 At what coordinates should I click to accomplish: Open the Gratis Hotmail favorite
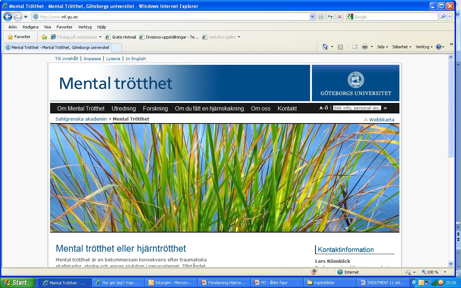pos(121,37)
